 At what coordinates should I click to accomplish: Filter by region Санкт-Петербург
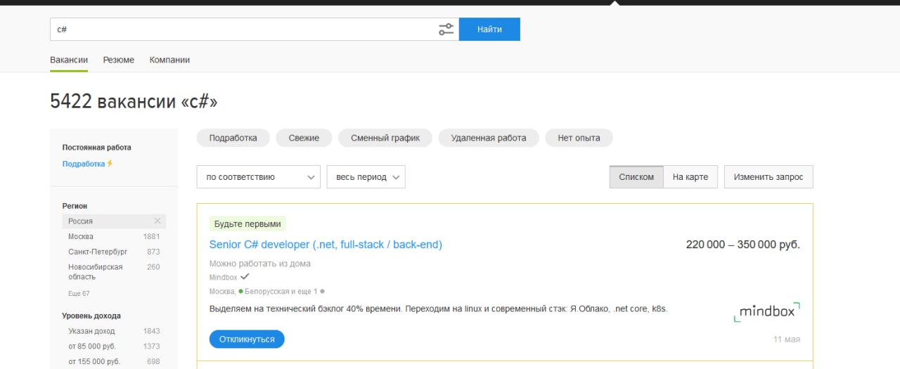[98, 252]
